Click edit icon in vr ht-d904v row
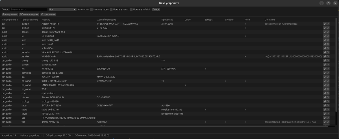This screenshot has width=339, height=139. click(326, 48)
